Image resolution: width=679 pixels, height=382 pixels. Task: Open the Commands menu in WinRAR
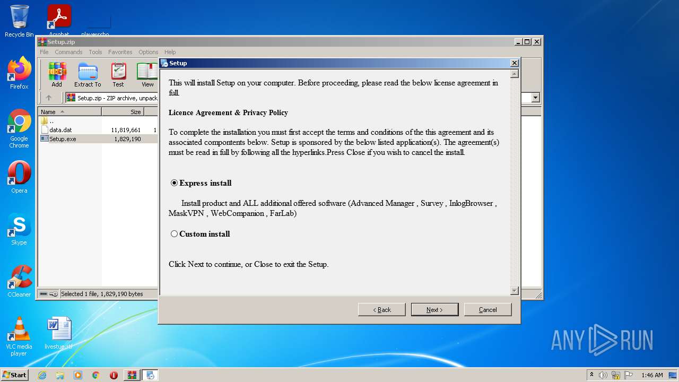(68, 52)
